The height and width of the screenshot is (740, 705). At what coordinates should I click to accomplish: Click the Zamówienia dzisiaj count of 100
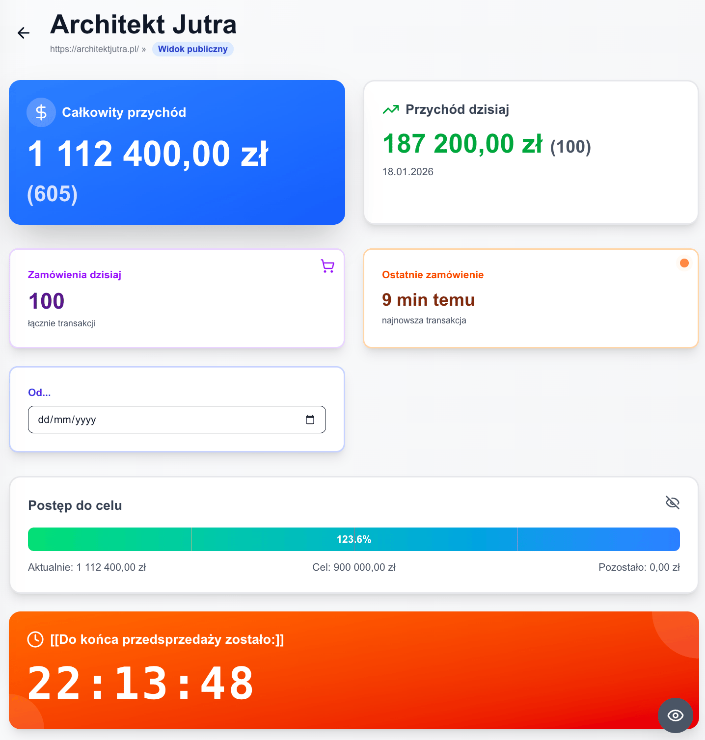(x=46, y=301)
